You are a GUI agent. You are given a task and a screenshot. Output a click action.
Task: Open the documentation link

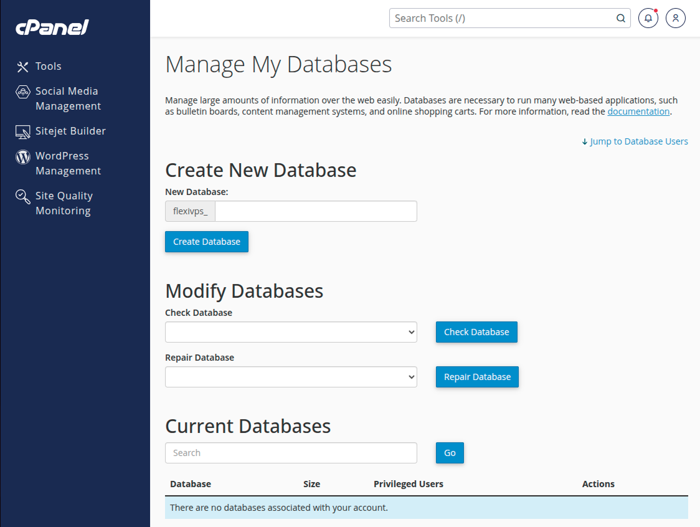[x=638, y=112]
